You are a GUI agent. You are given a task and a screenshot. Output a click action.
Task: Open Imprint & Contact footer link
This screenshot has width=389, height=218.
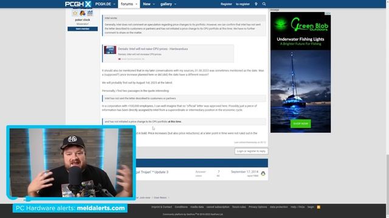pos(162,207)
